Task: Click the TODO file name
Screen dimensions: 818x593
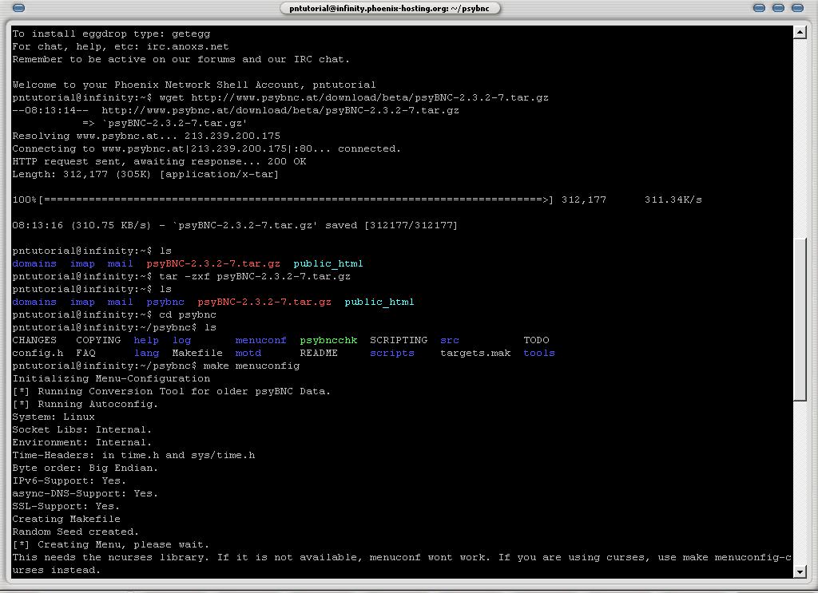Action: pos(536,340)
